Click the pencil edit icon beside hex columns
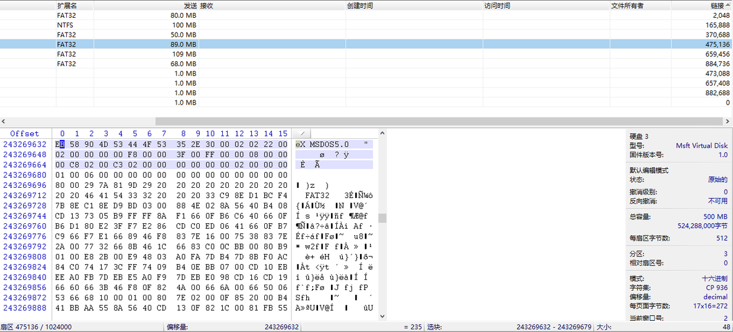Viewport: 733px width, 332px height. 301,134
